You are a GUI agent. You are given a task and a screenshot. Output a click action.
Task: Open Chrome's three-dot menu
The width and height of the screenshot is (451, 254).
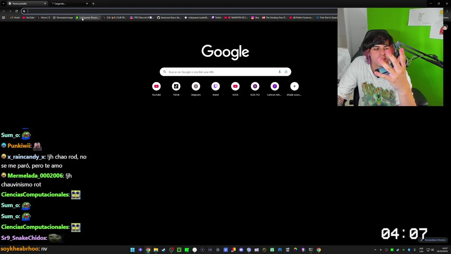[447, 11]
